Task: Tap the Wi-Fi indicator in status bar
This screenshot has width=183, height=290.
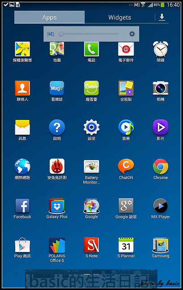Action: 143,4
